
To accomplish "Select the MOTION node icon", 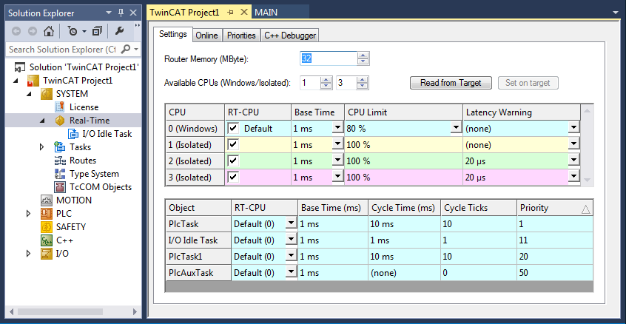I will click(47, 200).
